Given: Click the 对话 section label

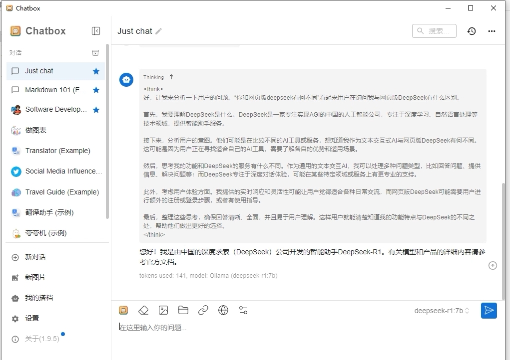Looking at the screenshot, I should [15, 52].
